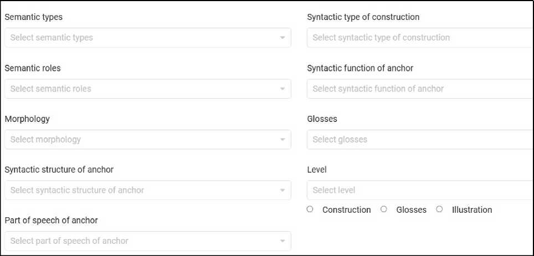Expand the Morphology dropdown arrow
Image resolution: width=534 pixels, height=256 pixels.
pyautogui.click(x=282, y=140)
